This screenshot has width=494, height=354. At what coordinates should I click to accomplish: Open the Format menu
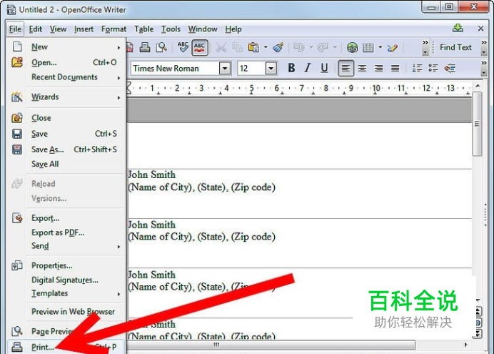[x=114, y=29]
